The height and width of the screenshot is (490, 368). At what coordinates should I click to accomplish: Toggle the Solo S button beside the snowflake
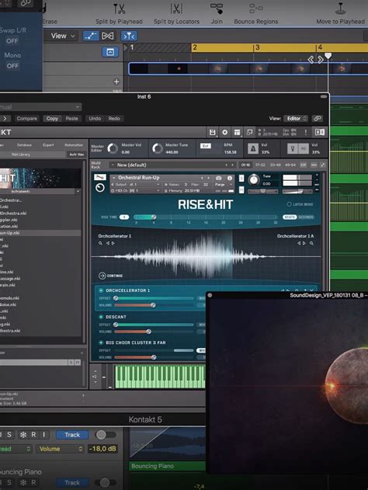9,435
